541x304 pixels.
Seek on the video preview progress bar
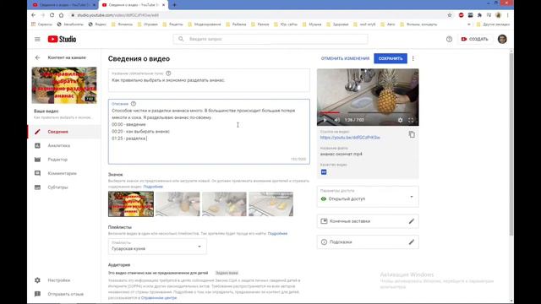[368, 112]
